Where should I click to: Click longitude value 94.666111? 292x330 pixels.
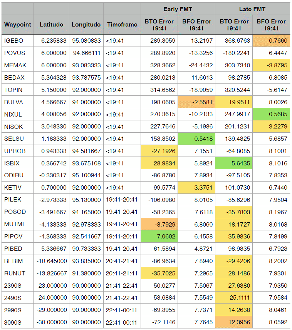pyautogui.click(x=87, y=53)
